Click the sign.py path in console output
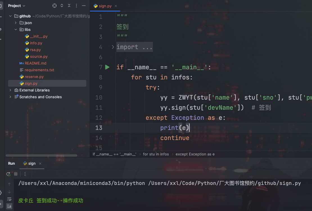Screen dimensions: 312x211 (225, 183)
